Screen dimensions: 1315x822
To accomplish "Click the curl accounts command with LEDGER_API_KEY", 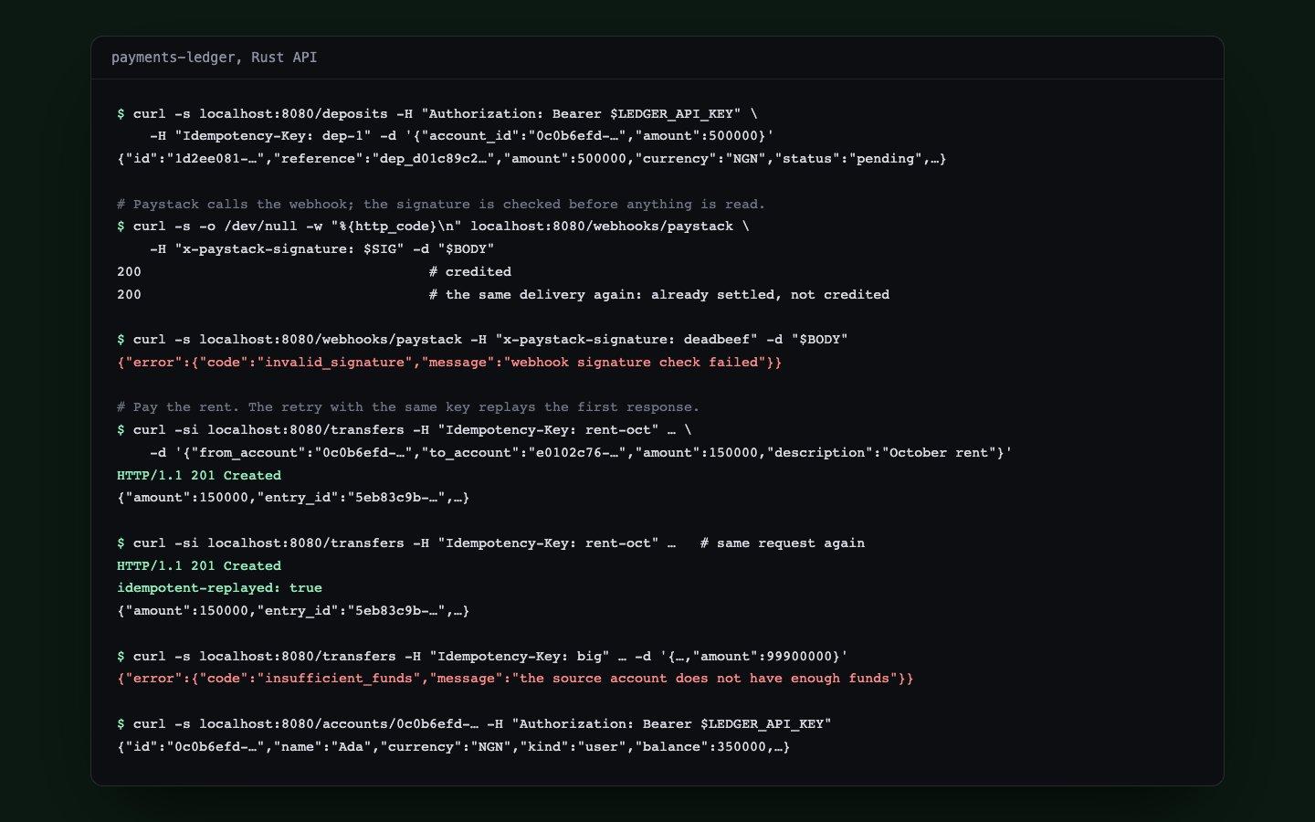I will tap(474, 724).
